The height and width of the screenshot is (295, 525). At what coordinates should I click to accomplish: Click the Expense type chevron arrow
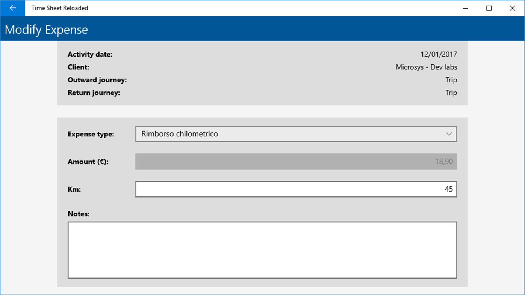(x=449, y=134)
